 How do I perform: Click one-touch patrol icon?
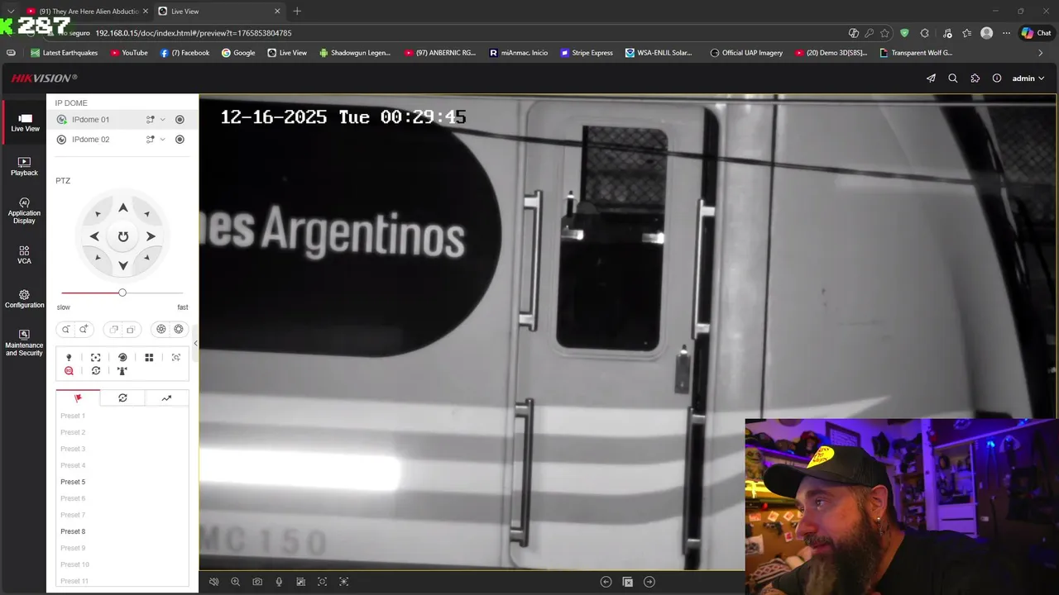coord(96,371)
